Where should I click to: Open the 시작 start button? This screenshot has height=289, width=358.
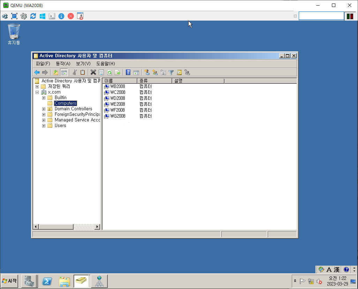(9, 281)
